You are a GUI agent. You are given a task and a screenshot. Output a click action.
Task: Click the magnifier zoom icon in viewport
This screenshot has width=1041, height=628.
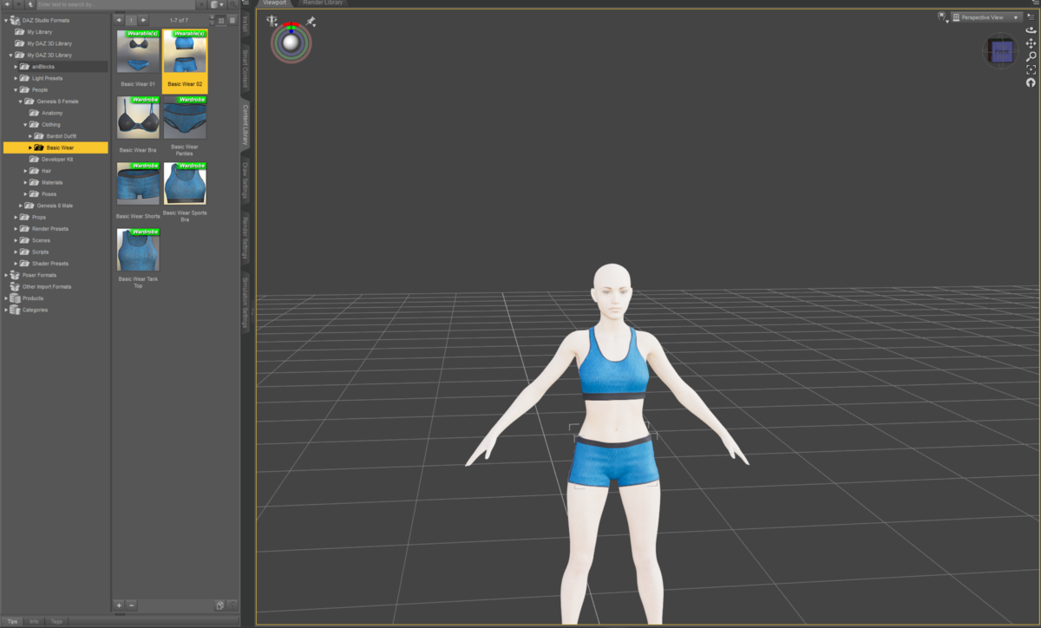click(x=1031, y=56)
